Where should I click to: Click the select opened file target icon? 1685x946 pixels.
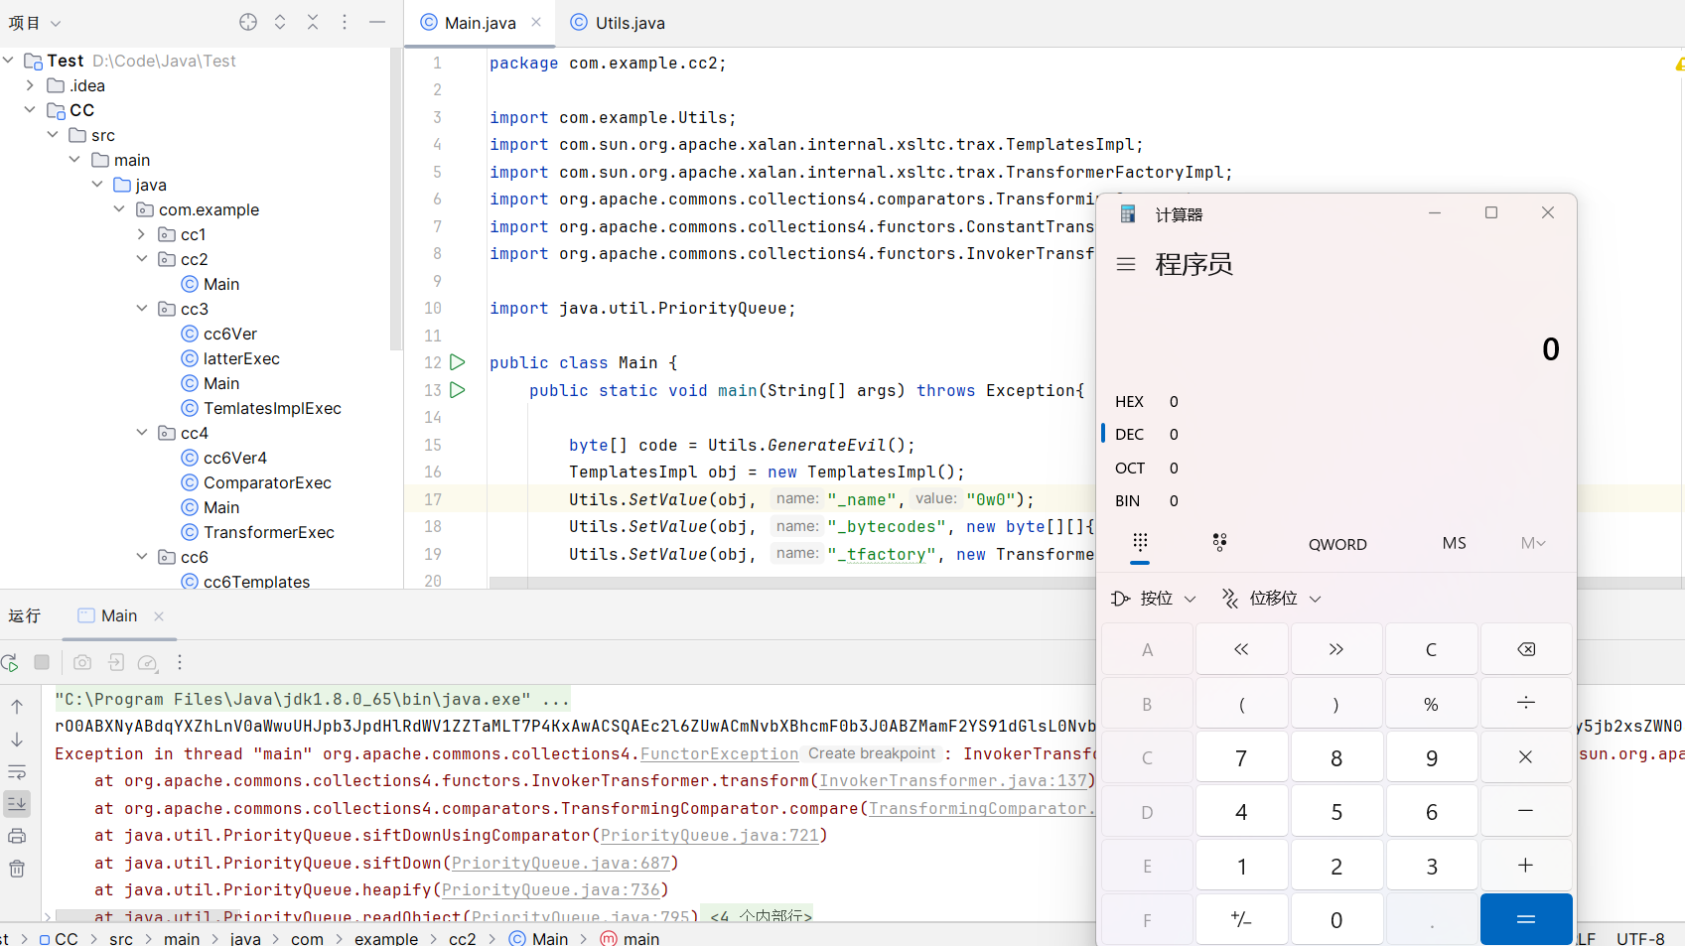248,22
